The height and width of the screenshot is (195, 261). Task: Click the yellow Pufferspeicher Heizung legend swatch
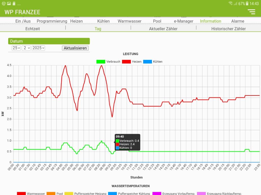(x=69, y=193)
